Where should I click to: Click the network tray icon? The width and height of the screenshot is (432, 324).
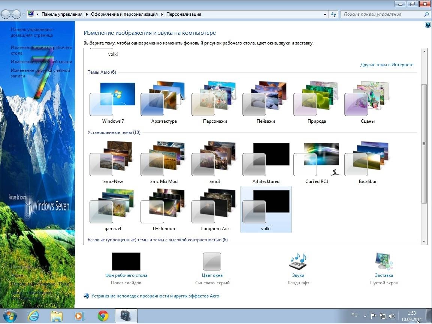pyautogui.click(x=383, y=316)
